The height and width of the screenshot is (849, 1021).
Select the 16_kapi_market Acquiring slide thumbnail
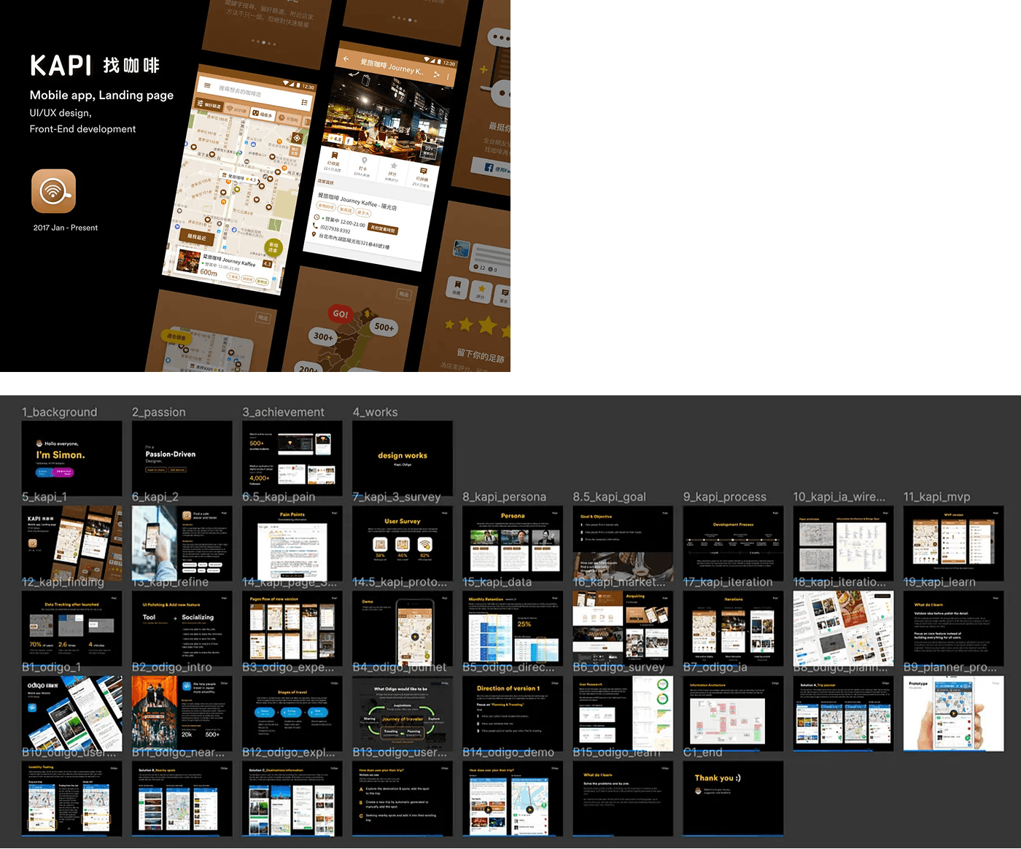coord(623,629)
